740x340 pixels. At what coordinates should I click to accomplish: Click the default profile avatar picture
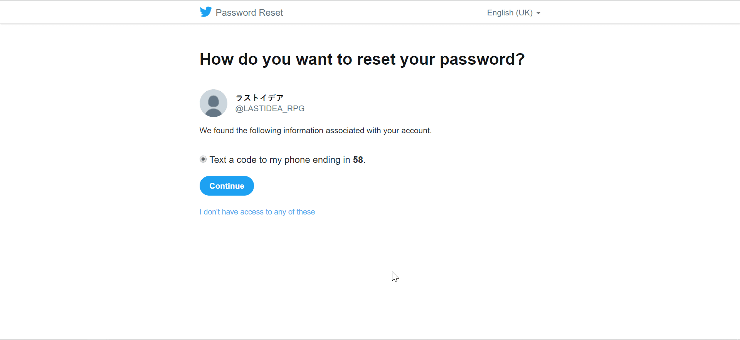coord(214,103)
